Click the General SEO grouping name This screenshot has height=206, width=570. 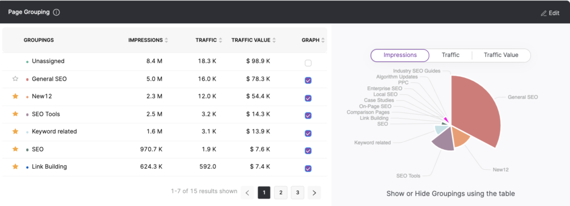pyautogui.click(x=50, y=79)
